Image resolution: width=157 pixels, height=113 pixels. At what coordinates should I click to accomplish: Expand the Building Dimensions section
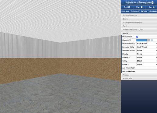pyautogui.click(x=139, y=15)
